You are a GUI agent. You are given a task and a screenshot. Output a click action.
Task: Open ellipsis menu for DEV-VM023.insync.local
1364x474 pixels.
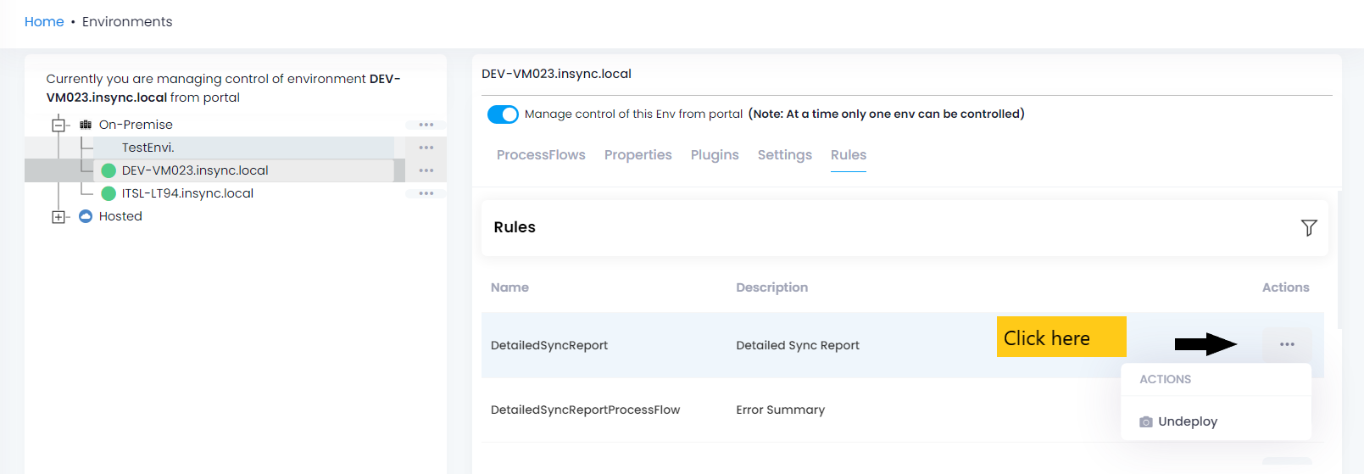426,170
